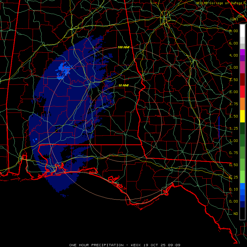This screenshot has height=247, width=247.
Task: Click the ONE HOUR PRECIPITATION title text
Action: (x=96, y=245)
